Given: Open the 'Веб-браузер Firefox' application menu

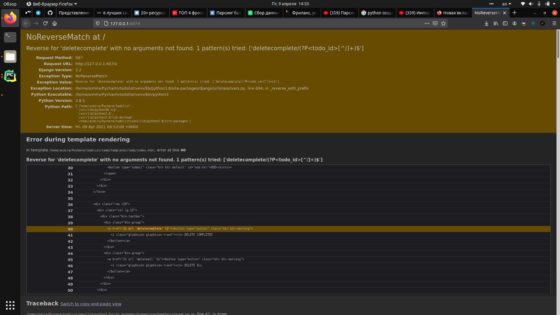Looking at the screenshot, I should (52, 3).
